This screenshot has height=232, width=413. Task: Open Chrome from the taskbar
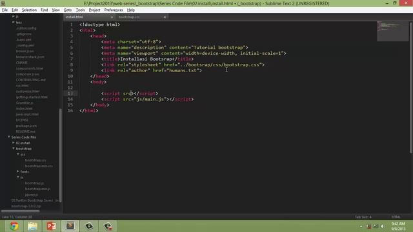[14, 226]
